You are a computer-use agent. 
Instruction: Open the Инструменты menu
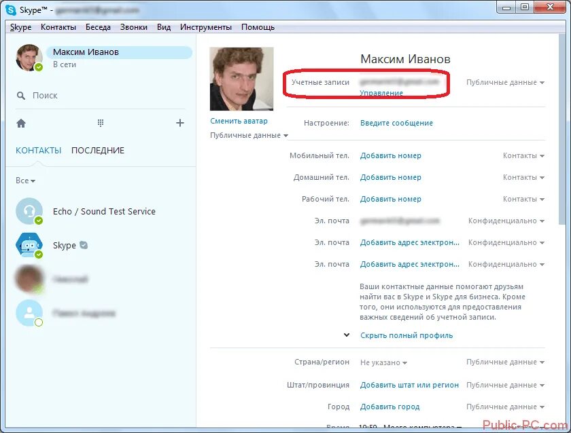click(206, 27)
